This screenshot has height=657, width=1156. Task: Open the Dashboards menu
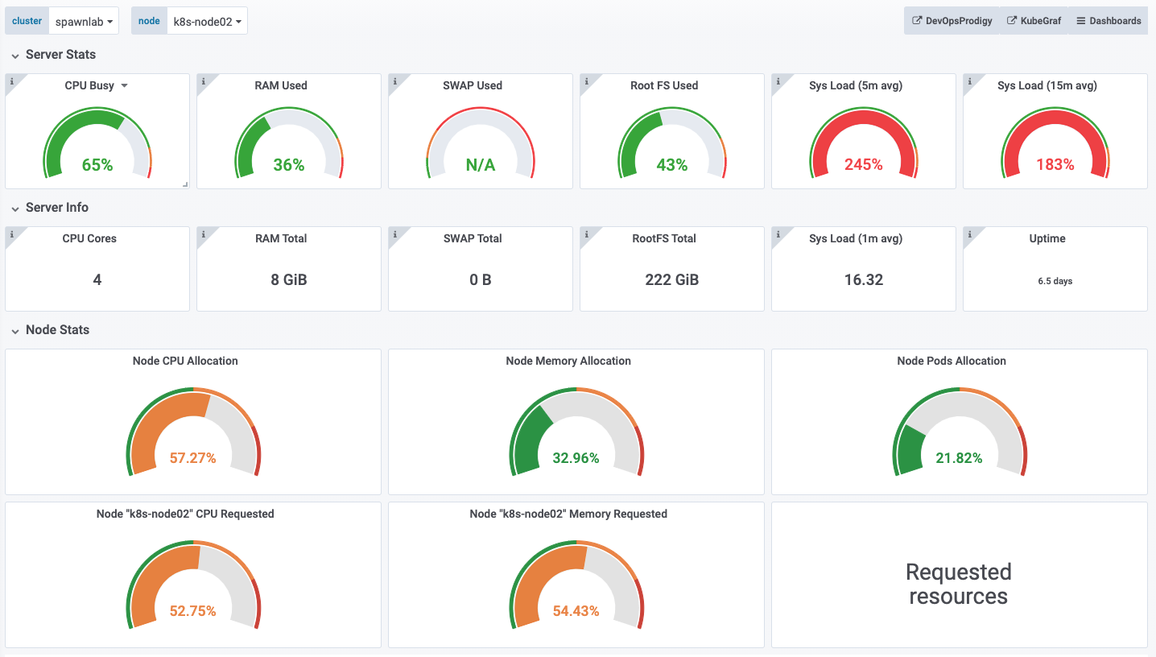tap(1109, 21)
